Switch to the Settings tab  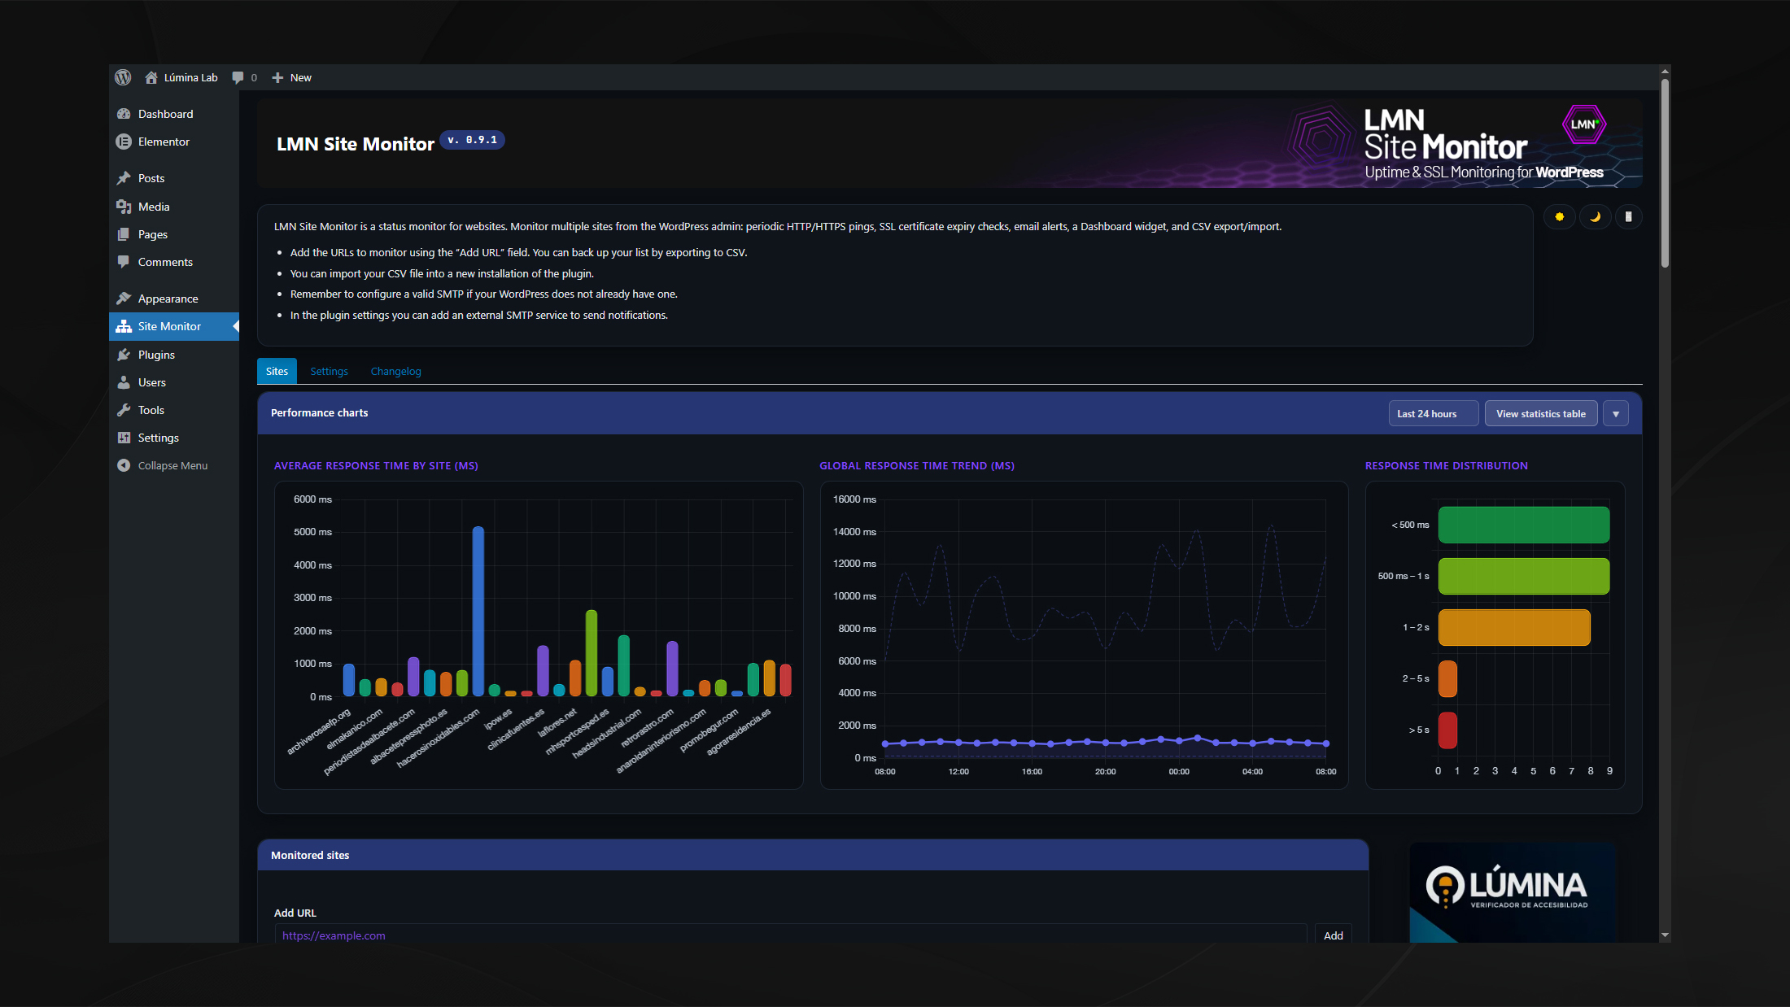329,371
